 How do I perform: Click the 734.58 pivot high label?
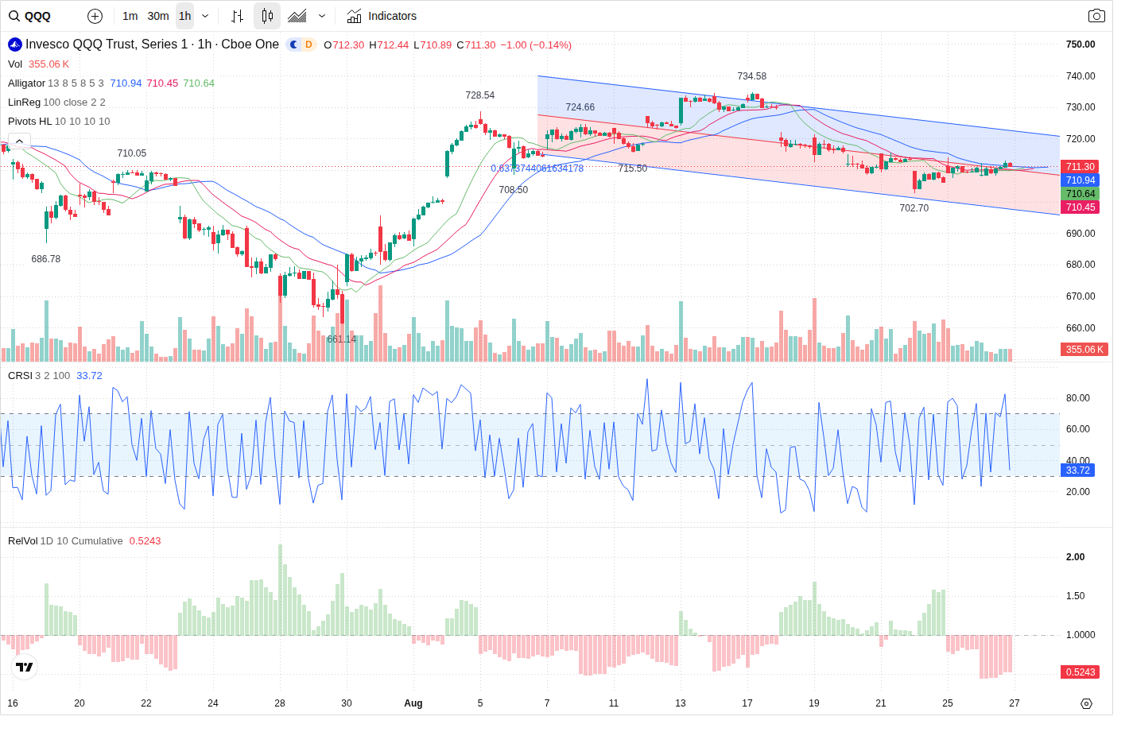[x=751, y=76]
